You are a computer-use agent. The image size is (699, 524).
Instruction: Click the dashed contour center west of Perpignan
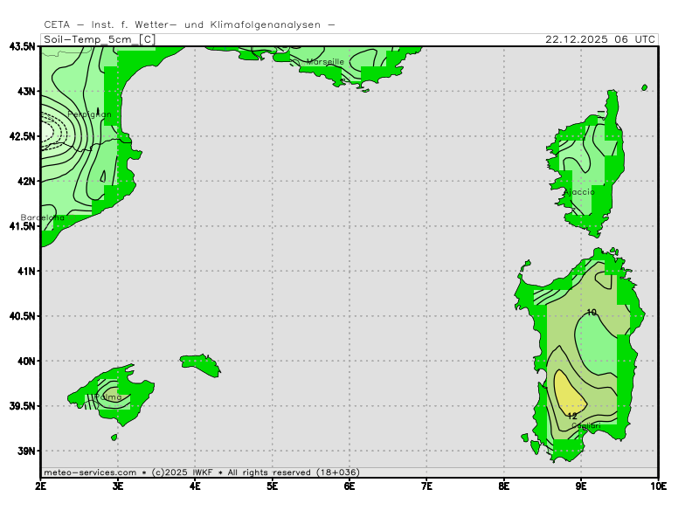(x=49, y=132)
